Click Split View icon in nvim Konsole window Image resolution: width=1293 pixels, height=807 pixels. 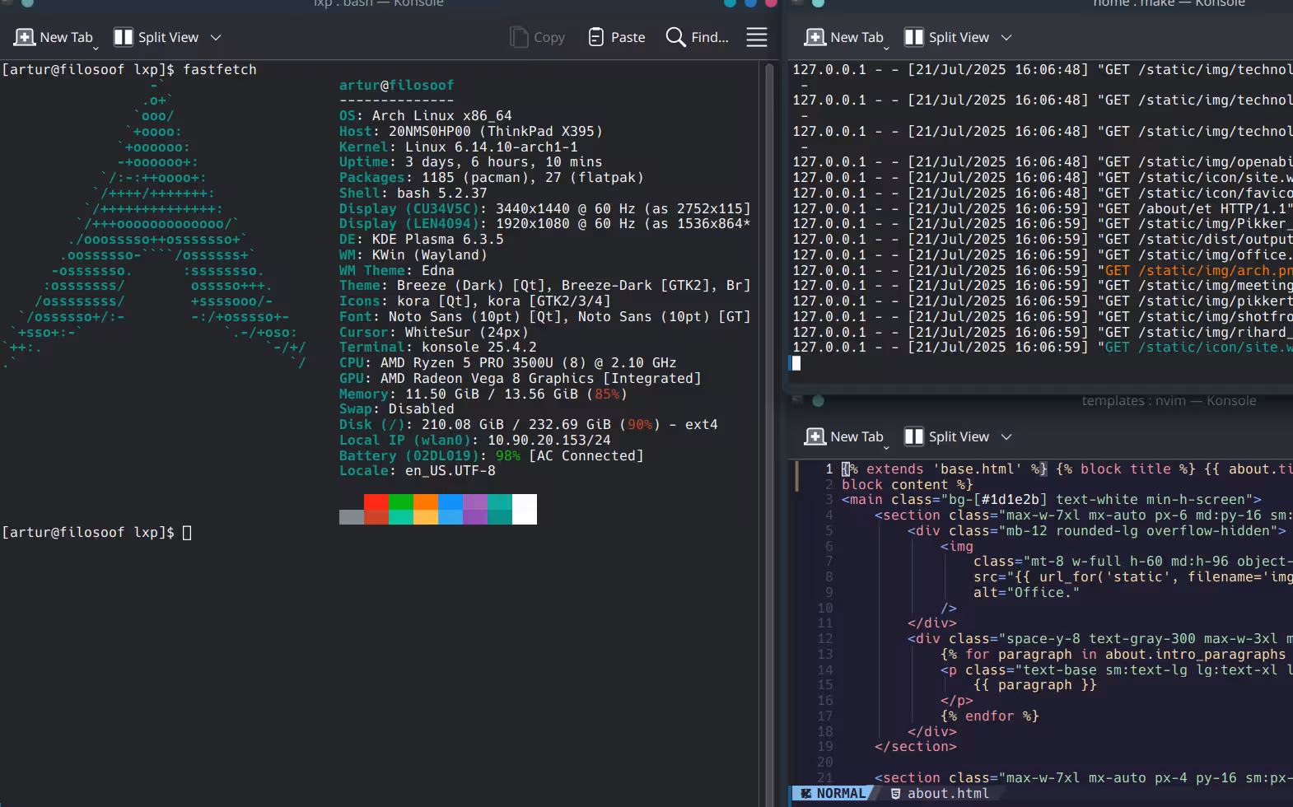[913, 436]
